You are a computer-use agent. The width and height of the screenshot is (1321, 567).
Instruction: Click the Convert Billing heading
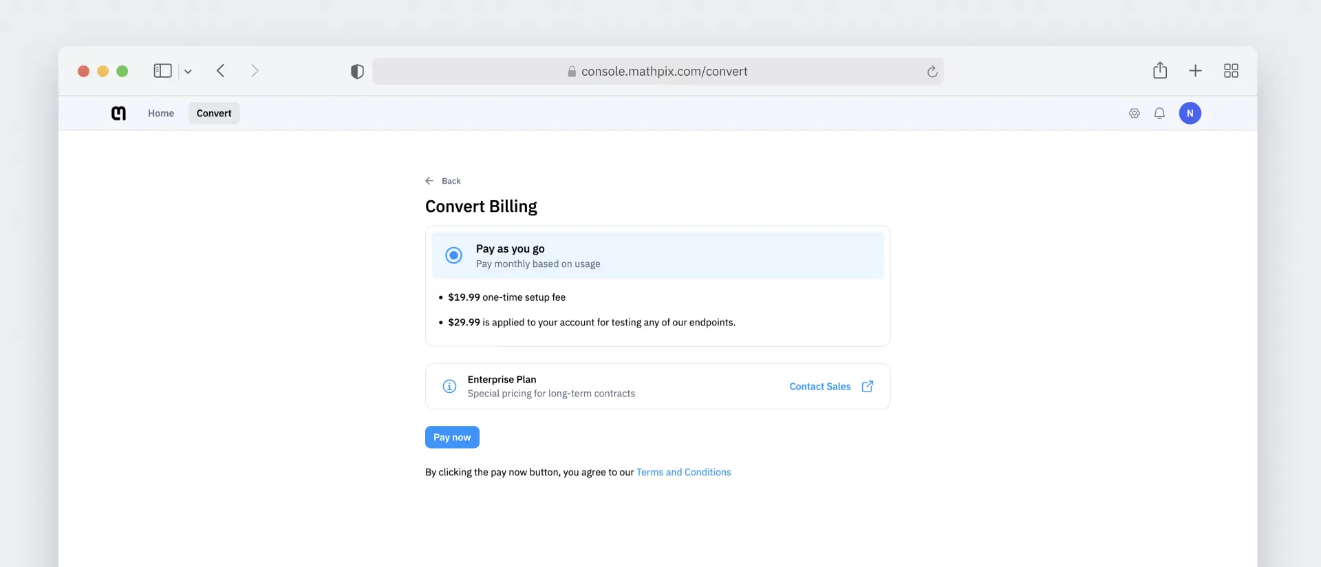click(x=481, y=206)
